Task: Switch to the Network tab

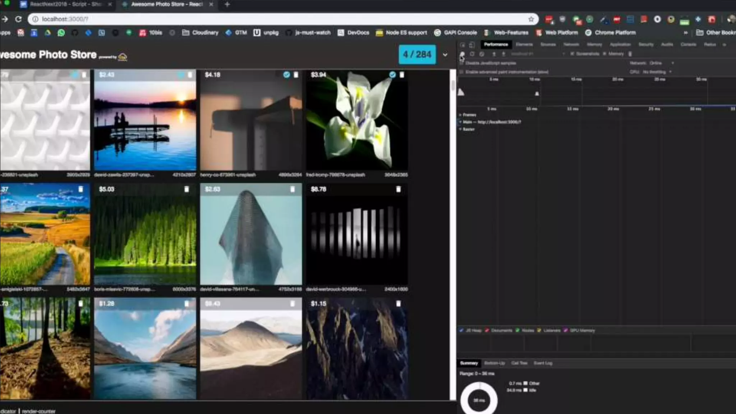Action: pos(571,45)
